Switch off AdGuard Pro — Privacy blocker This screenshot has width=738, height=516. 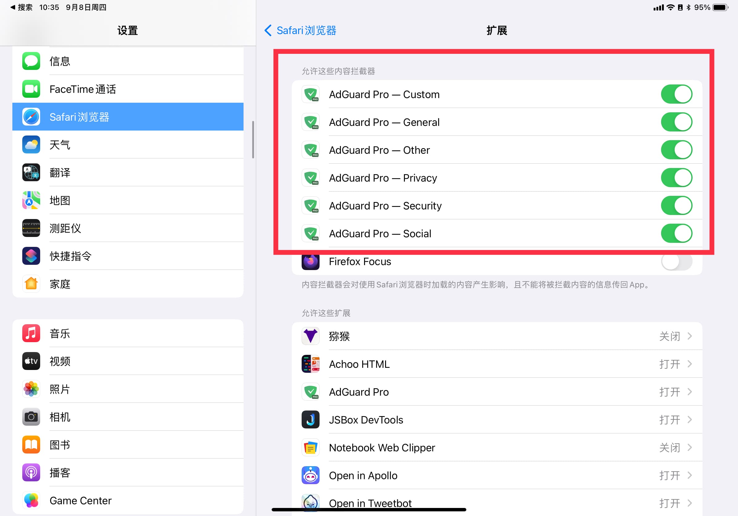tap(676, 178)
